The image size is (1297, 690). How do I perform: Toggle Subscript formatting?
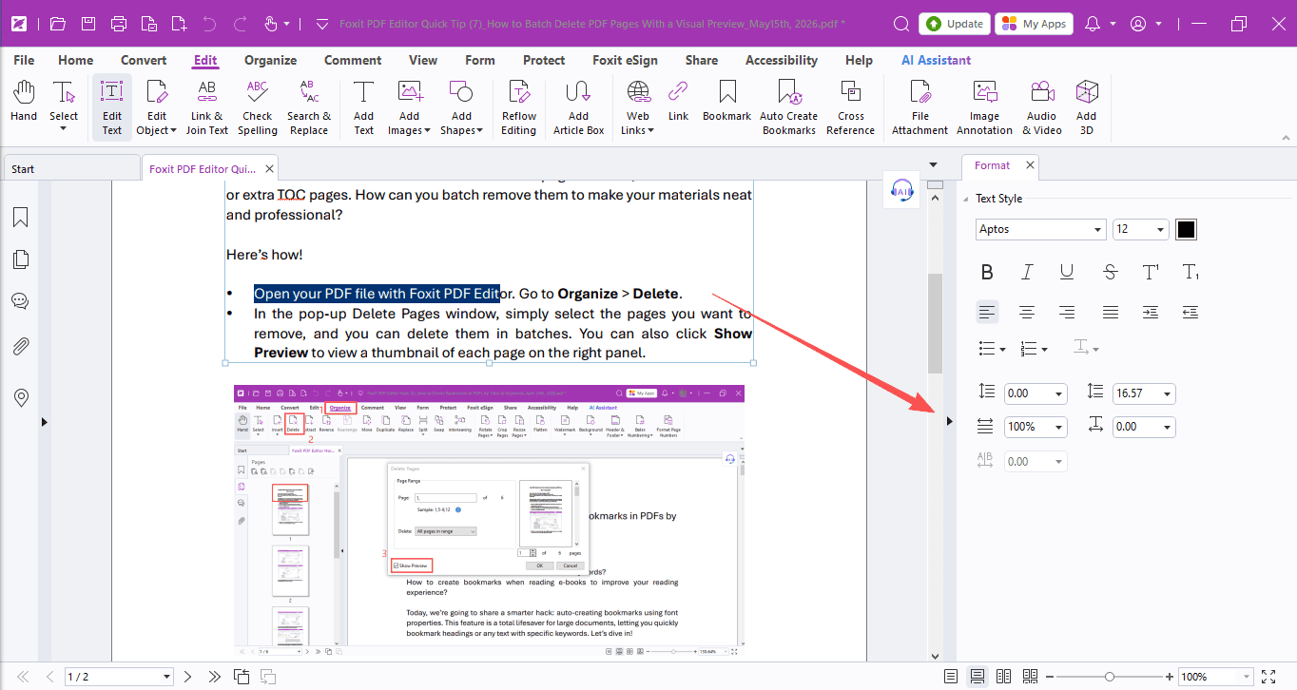(x=1191, y=273)
